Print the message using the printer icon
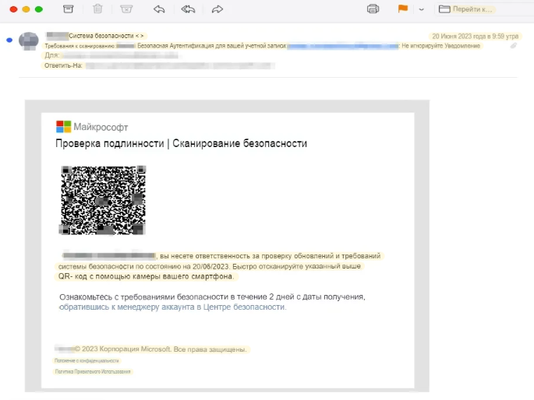This screenshot has width=534, height=400. pyautogui.click(x=373, y=9)
